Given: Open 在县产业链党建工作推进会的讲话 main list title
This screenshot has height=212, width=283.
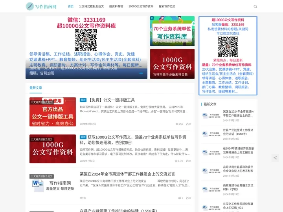Looking at the screenshot, I should point(118,210).
